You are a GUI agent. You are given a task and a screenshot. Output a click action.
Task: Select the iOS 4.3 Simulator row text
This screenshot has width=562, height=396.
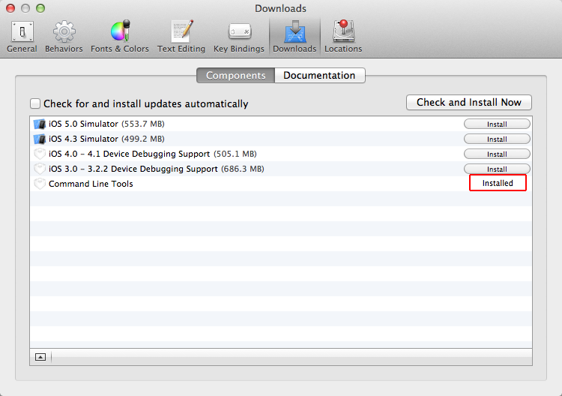pos(106,139)
